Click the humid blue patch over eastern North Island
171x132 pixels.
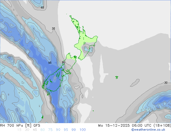(x=88, y=49)
